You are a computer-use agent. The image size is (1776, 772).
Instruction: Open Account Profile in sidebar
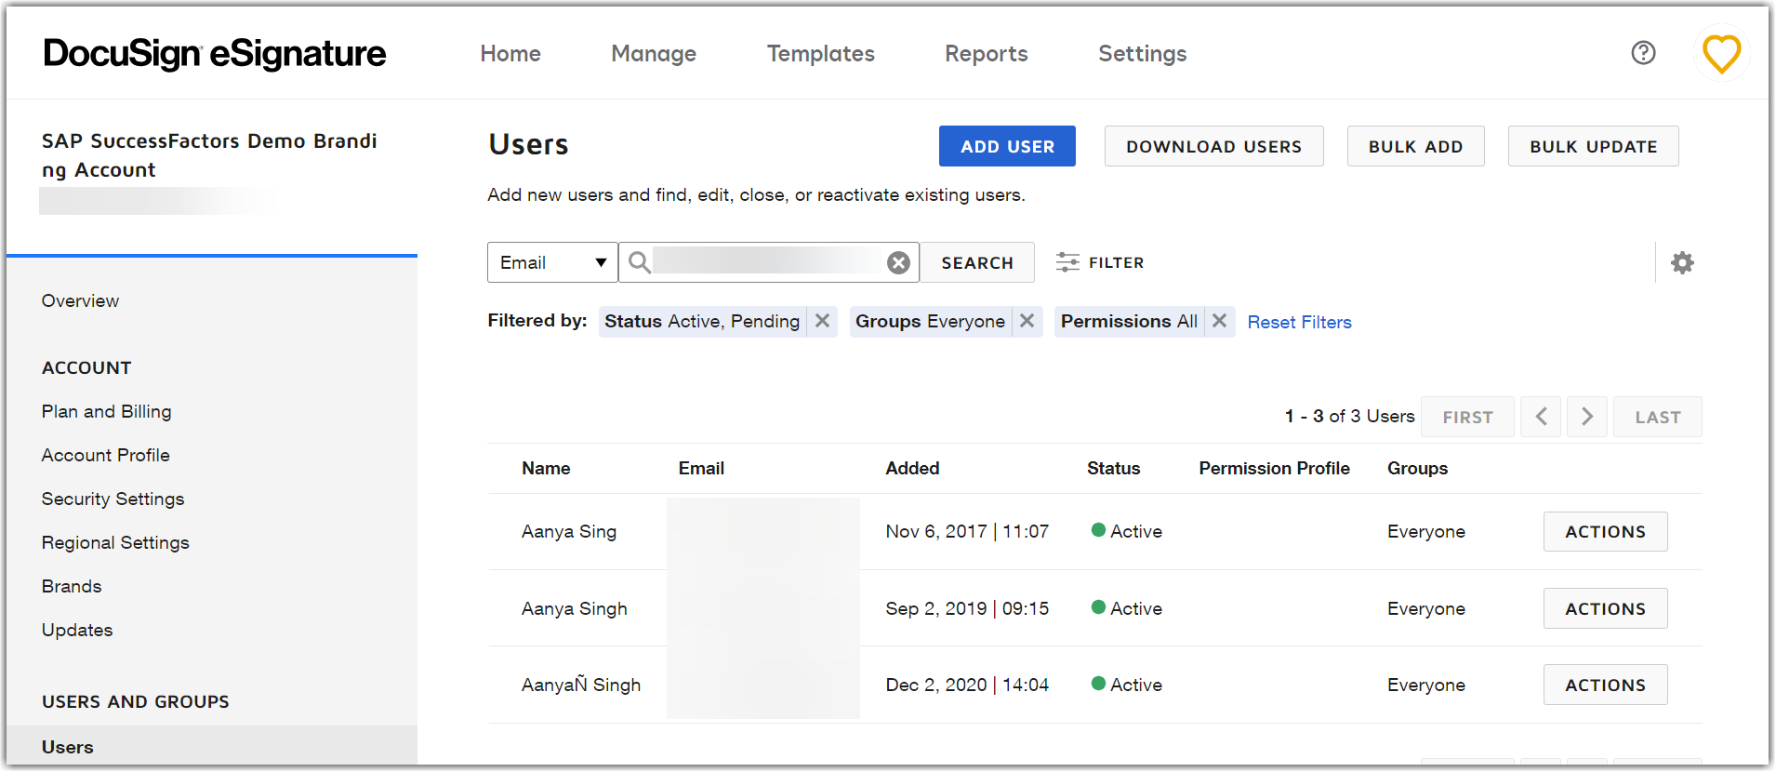pyautogui.click(x=105, y=455)
